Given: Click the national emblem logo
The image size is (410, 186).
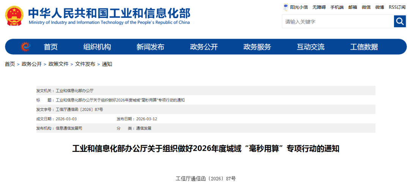Looking at the screenshot, I should (x=14, y=16).
